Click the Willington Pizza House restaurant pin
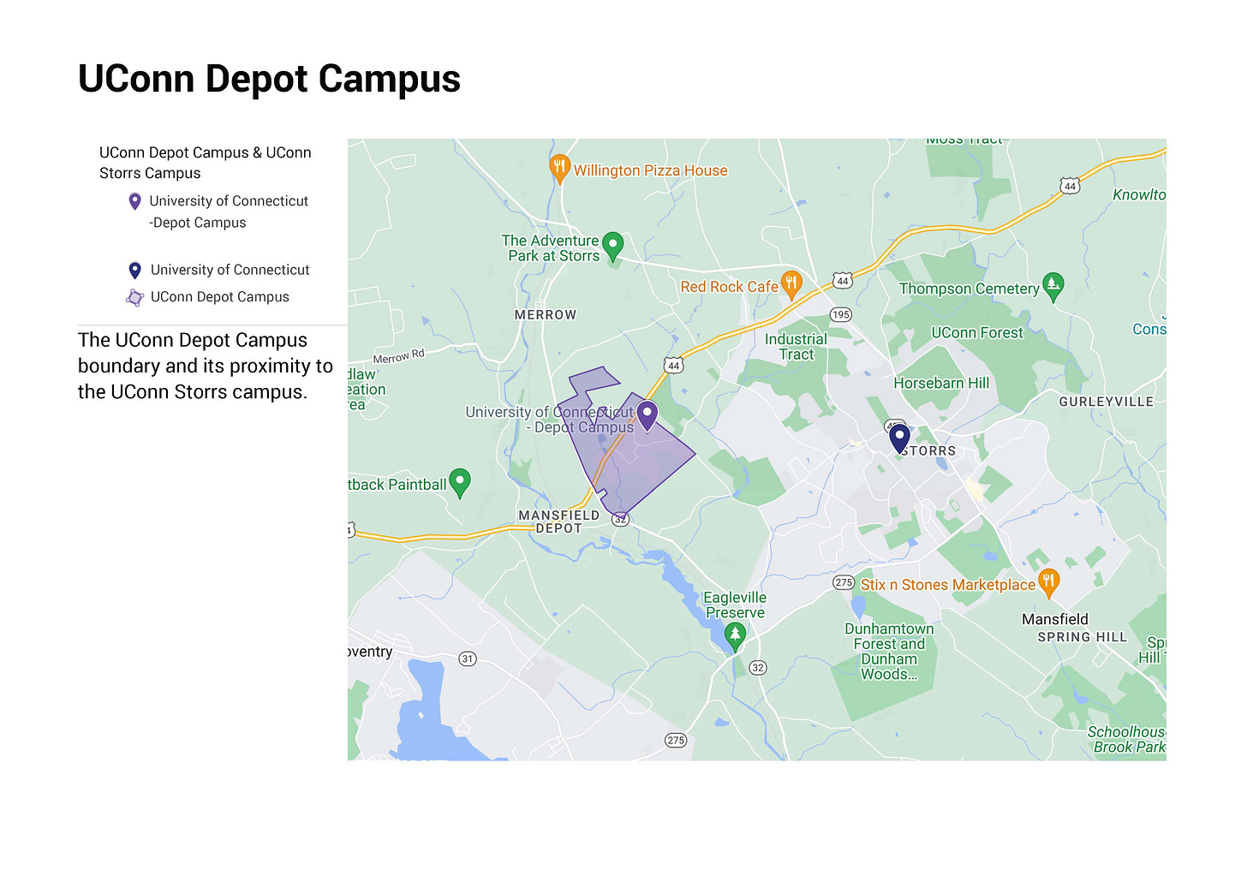 [559, 168]
